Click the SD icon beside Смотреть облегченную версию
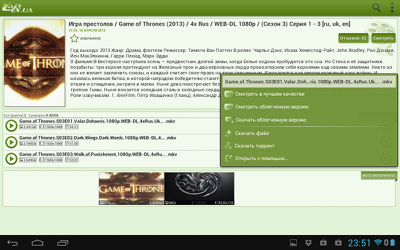400x250 pixels. [229, 107]
